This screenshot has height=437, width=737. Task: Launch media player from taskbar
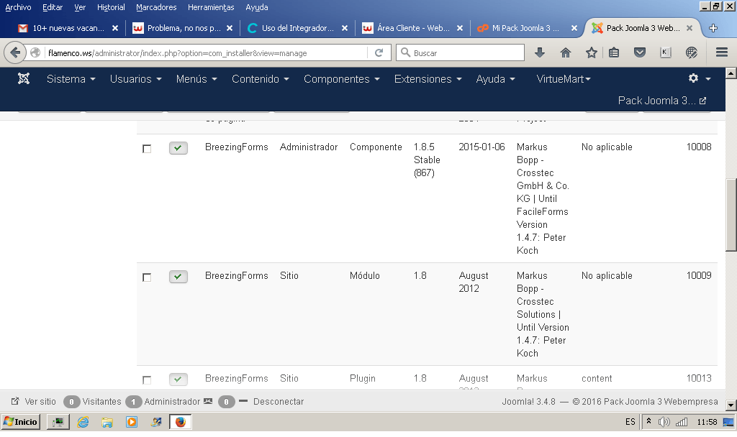[x=132, y=422]
